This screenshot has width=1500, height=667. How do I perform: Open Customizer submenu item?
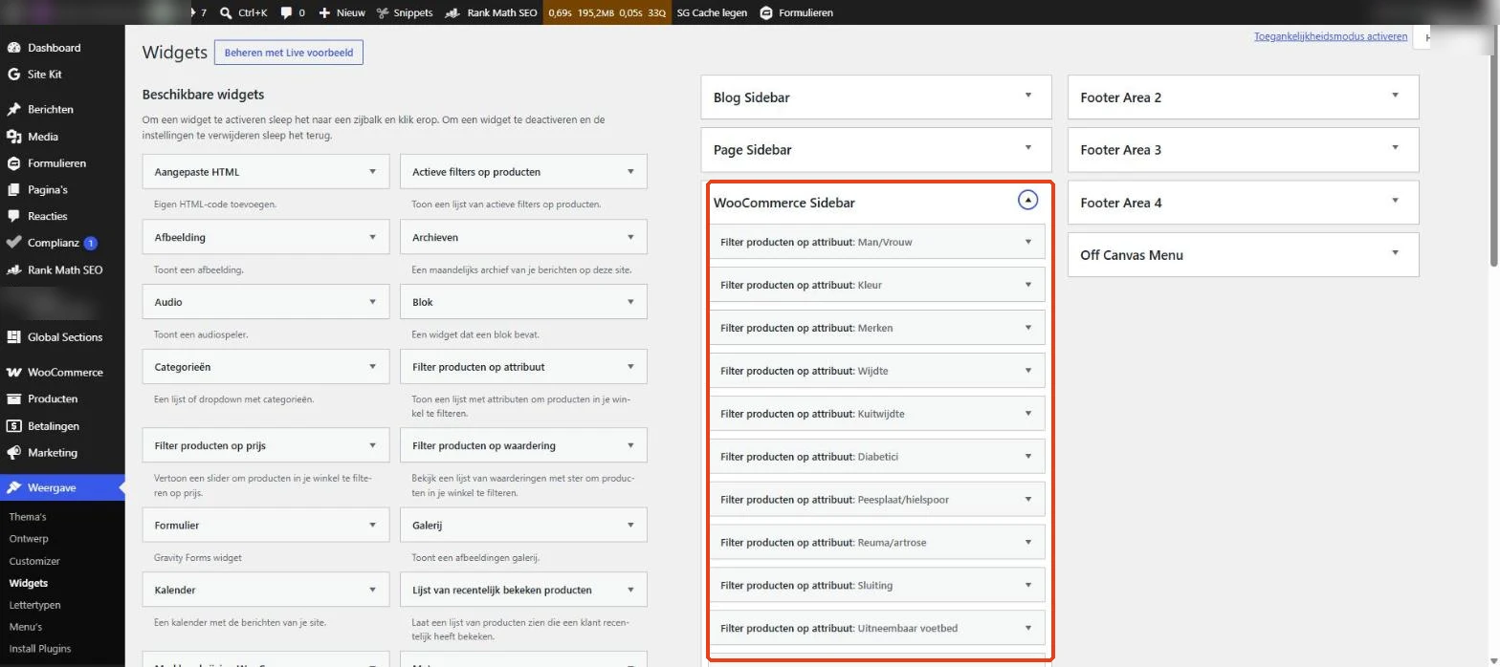click(x=34, y=561)
